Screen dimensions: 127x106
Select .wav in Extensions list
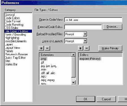point(44,70)
